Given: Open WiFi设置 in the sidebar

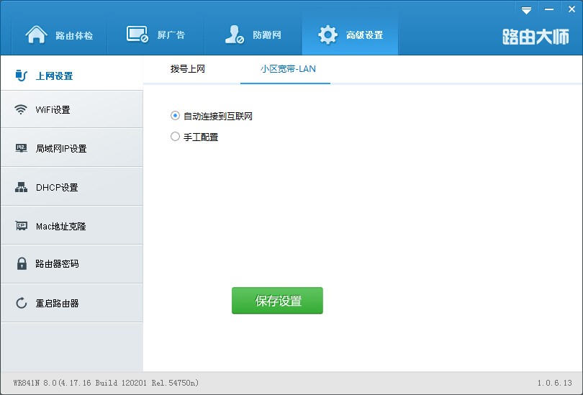Looking at the screenshot, I should [x=72, y=109].
